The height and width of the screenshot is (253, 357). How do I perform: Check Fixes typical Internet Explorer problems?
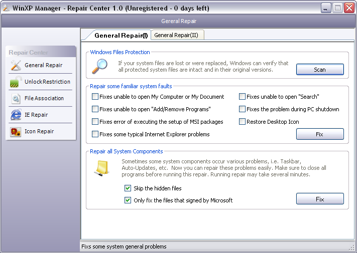click(x=95, y=134)
